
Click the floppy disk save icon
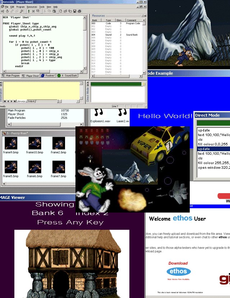(x=75, y=11)
